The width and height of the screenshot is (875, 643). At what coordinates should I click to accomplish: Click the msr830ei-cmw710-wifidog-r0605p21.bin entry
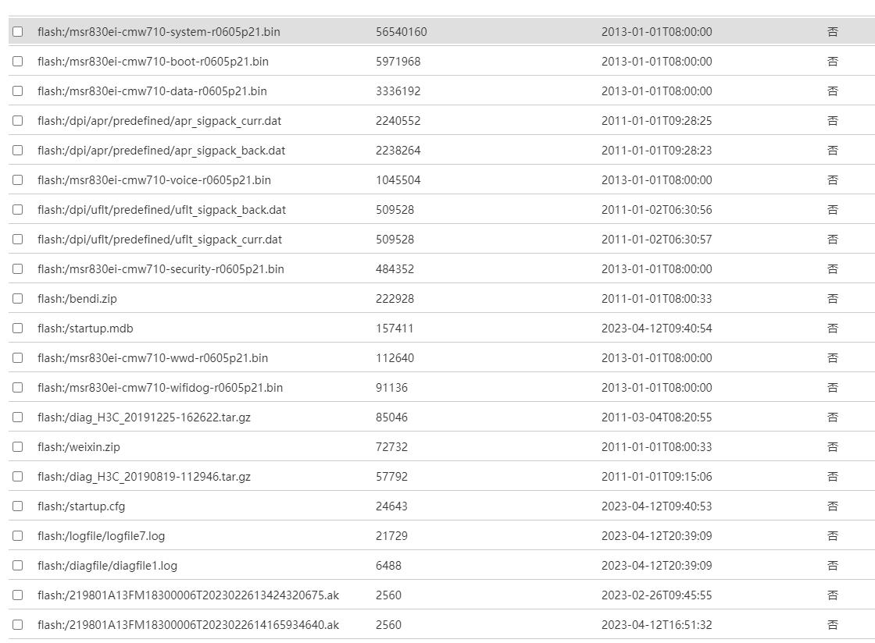pos(160,388)
